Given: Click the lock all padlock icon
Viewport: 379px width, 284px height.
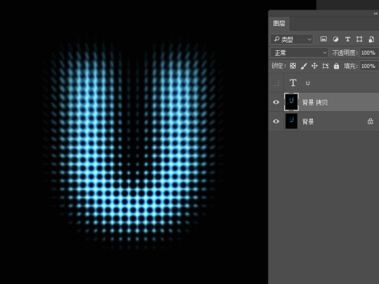Looking at the screenshot, I should pyautogui.click(x=336, y=66).
